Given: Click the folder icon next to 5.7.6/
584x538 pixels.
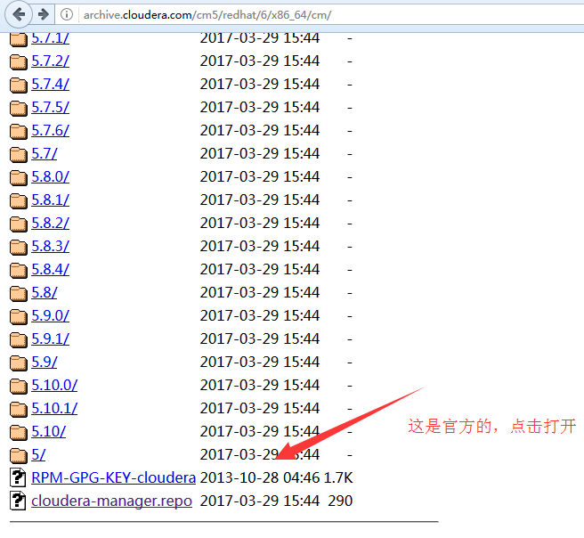Looking at the screenshot, I should pyautogui.click(x=18, y=131).
